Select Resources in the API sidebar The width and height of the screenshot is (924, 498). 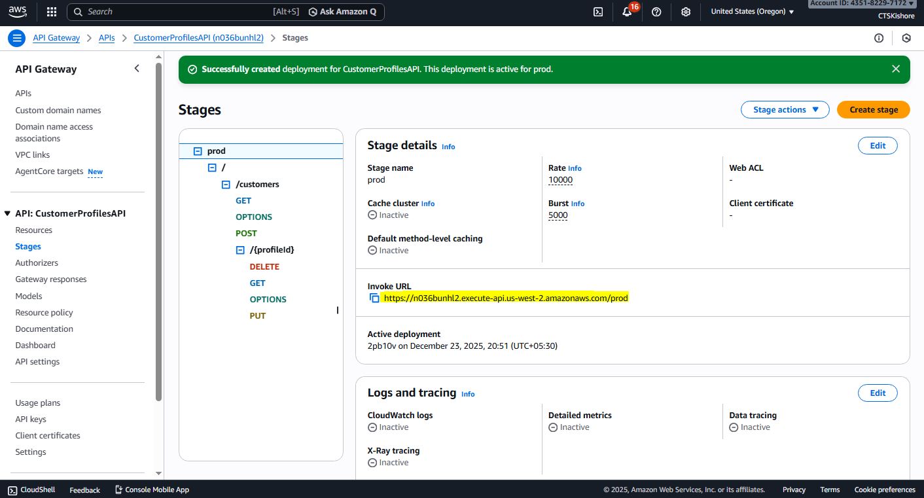point(33,230)
